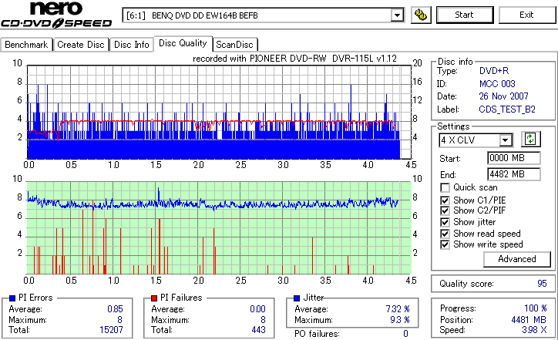
Task: Click the Nero CD-DVD Speed logo
Action: (56, 15)
